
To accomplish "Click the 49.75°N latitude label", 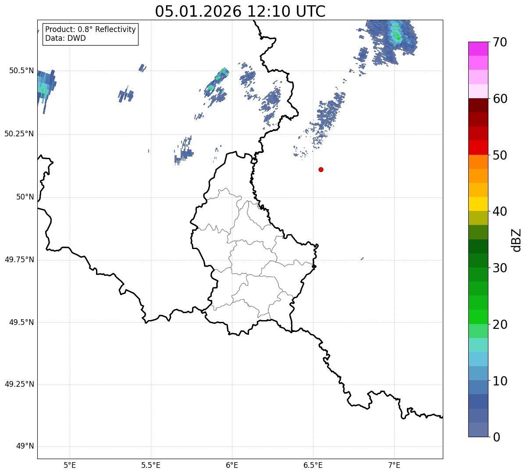I will (19, 260).
